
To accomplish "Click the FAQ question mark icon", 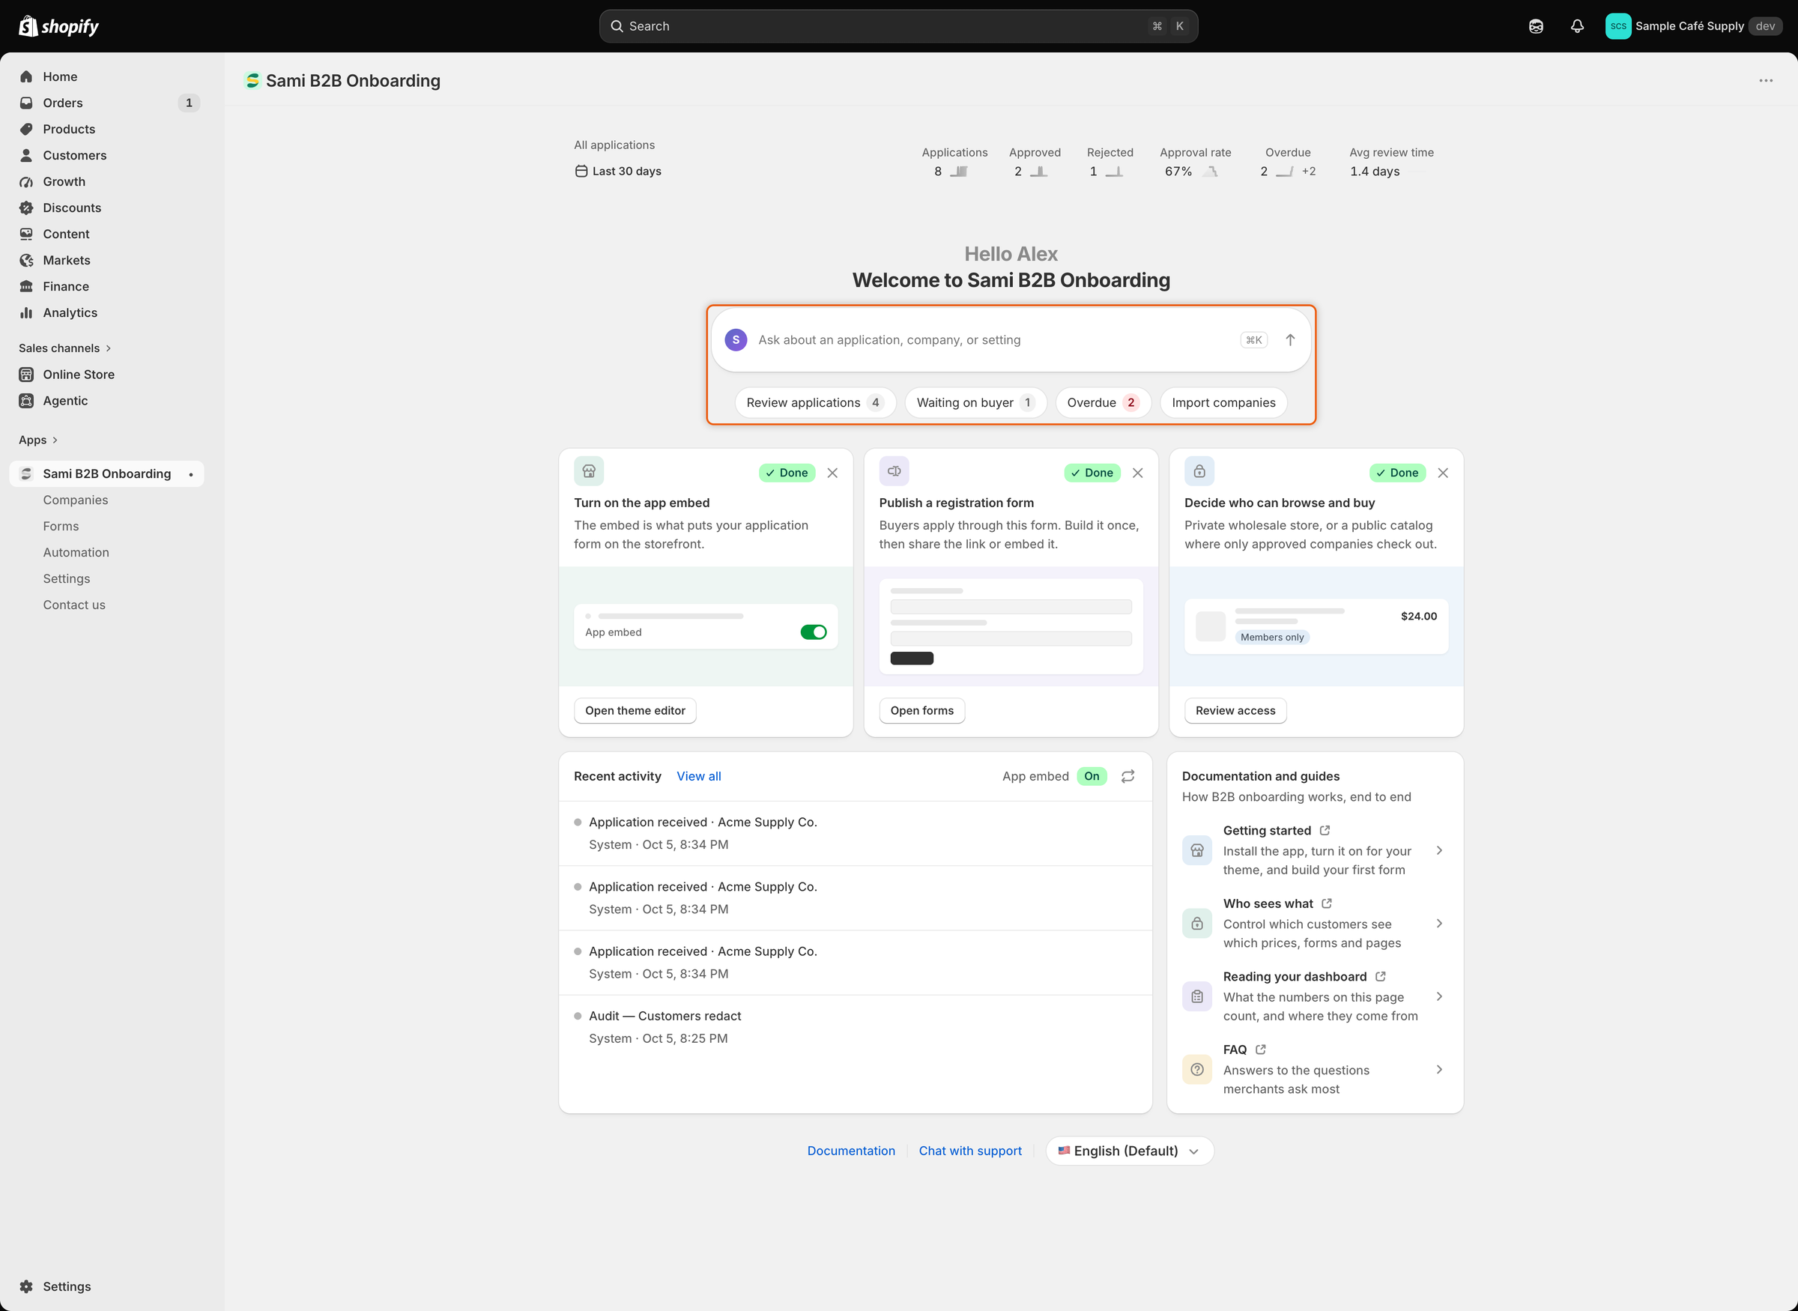I will click(1196, 1070).
